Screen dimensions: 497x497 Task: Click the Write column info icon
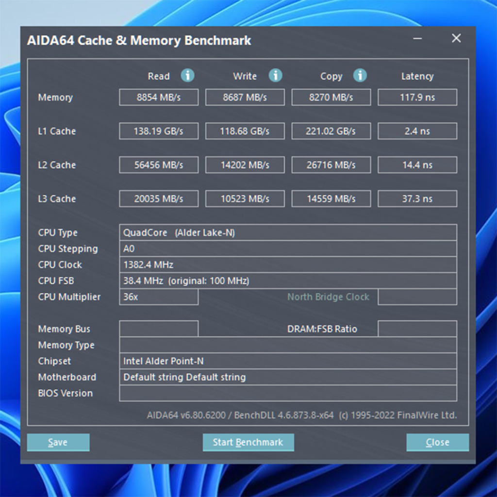pos(276,75)
